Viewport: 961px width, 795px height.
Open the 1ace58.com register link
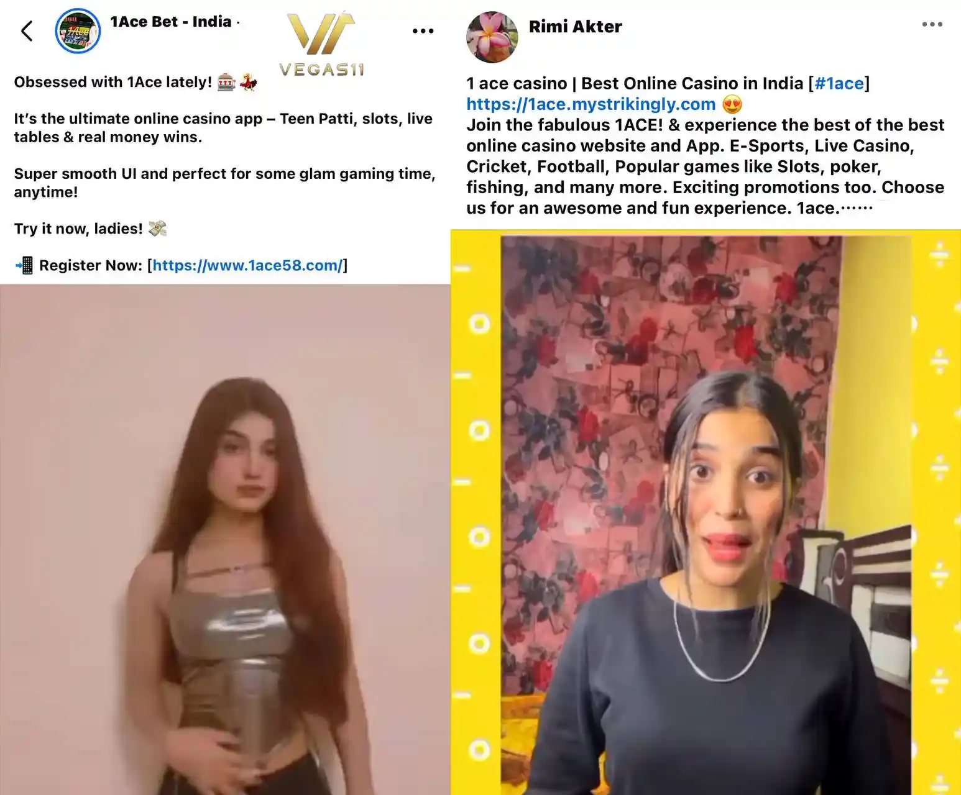[x=247, y=265]
